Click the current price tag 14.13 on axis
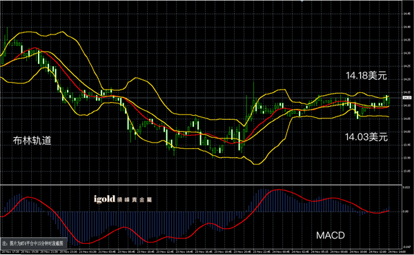The image size is (414, 255). pos(407,98)
